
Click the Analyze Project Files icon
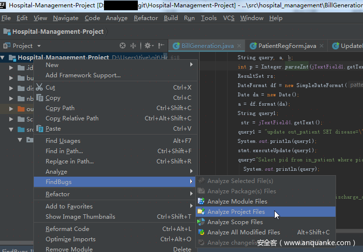click(201, 211)
